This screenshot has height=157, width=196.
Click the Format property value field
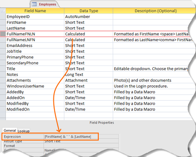[81, 145]
